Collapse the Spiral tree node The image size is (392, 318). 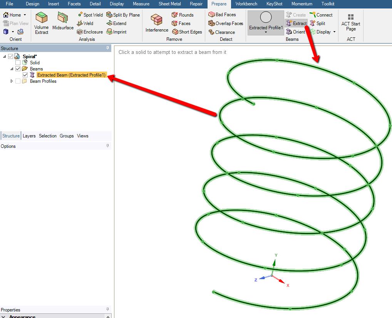tap(5, 57)
